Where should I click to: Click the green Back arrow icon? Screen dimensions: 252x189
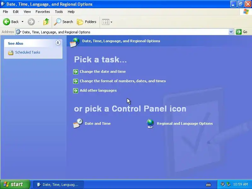coord(6,22)
